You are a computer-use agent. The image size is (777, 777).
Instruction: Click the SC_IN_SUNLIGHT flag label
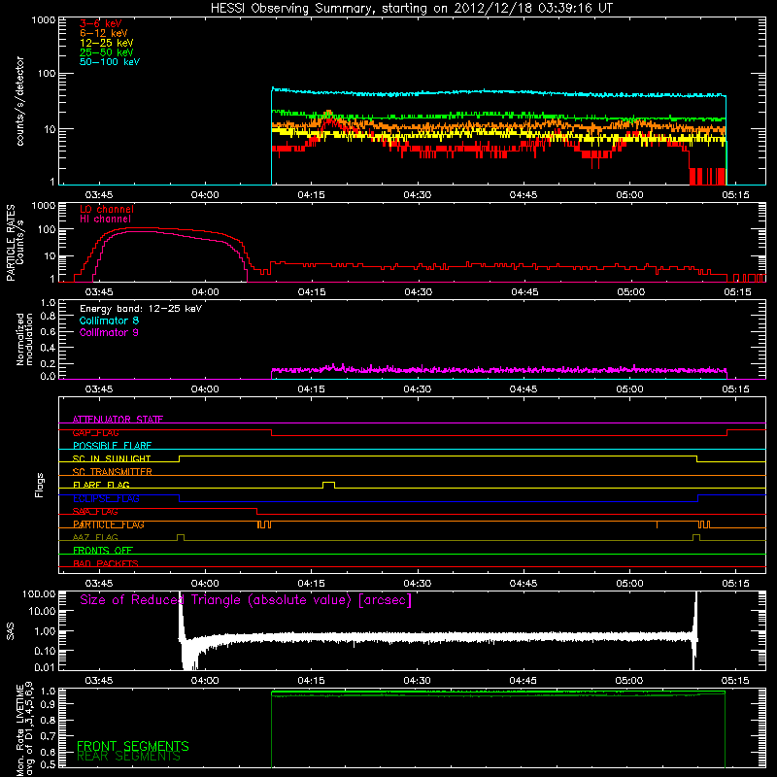(112, 458)
